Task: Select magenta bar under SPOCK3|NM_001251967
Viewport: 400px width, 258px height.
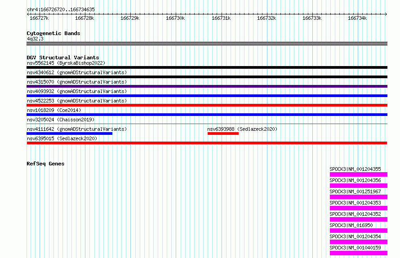Action: tap(359, 197)
